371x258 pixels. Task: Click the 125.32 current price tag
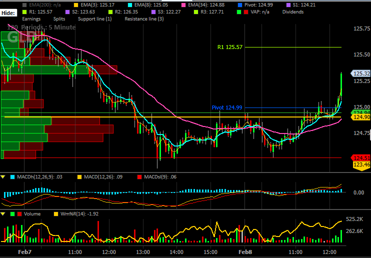pyautogui.click(x=360, y=73)
